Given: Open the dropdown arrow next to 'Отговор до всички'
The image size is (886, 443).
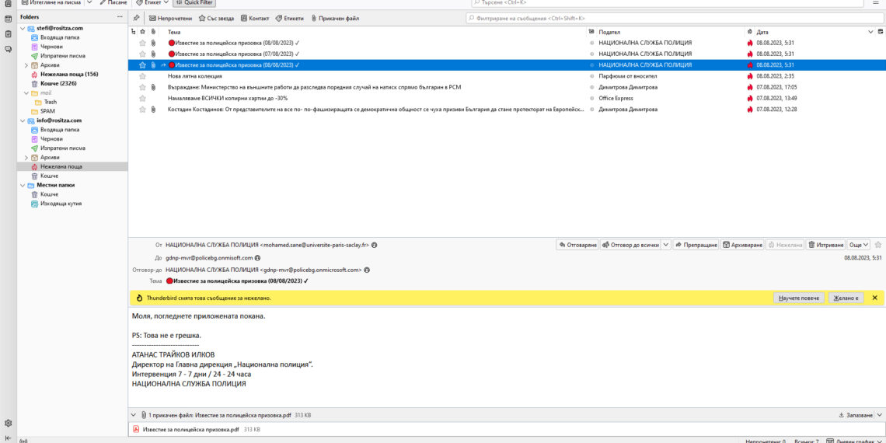Looking at the screenshot, I should [x=665, y=245].
